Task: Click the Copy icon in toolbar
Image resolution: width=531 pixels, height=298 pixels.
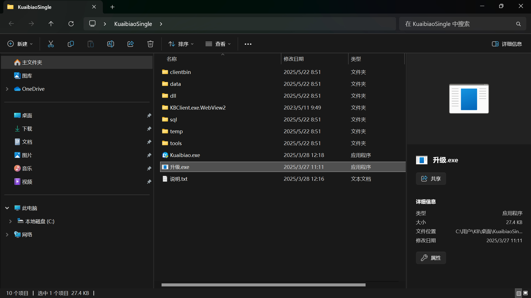Action: click(x=71, y=44)
